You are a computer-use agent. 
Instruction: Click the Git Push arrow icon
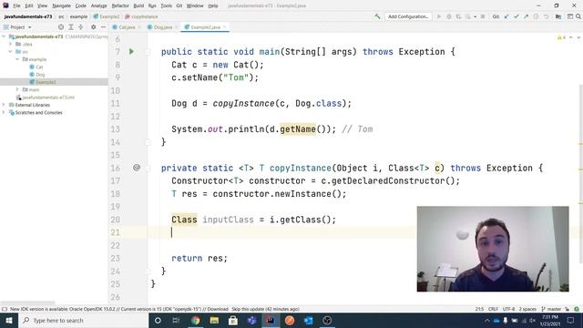click(526, 16)
